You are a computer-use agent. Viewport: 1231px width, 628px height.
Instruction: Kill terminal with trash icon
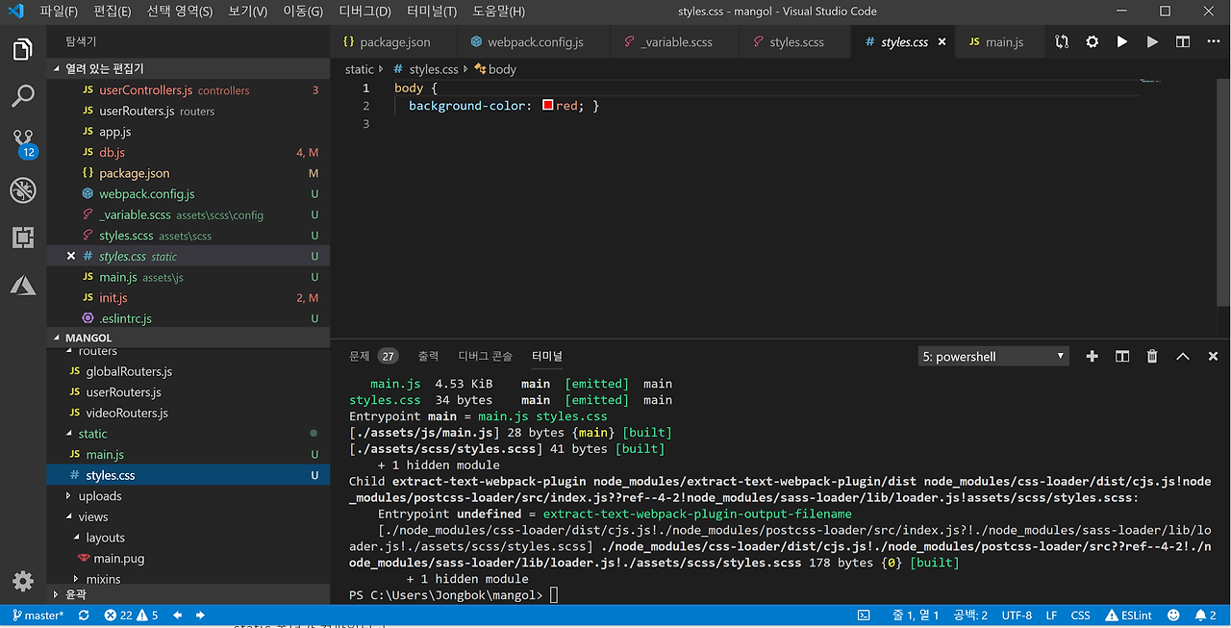tap(1152, 356)
